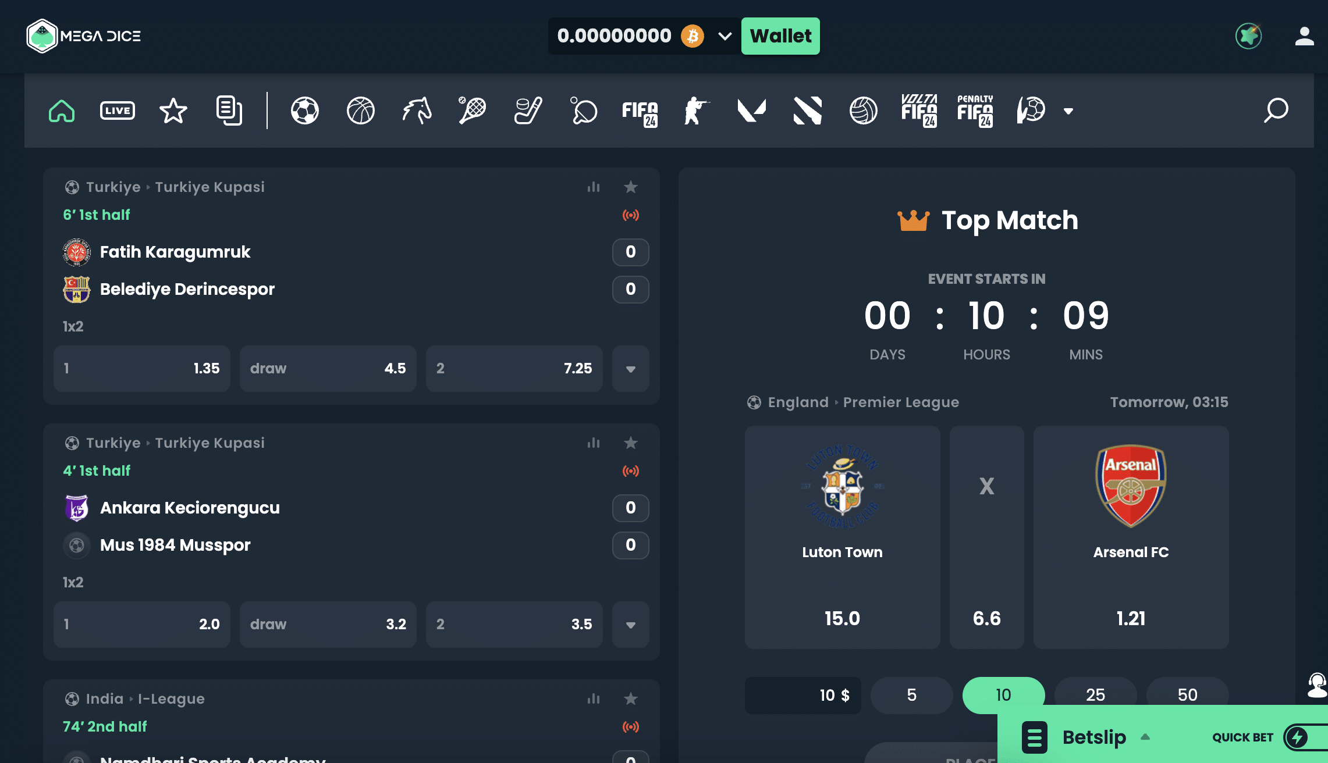Select the volleyball sport icon
The width and height of the screenshot is (1328, 763).
click(864, 110)
